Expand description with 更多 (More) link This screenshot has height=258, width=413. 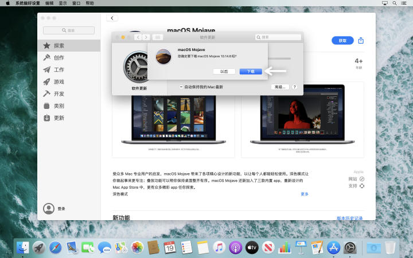point(305,194)
